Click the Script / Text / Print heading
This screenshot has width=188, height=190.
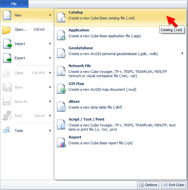tap(86, 119)
